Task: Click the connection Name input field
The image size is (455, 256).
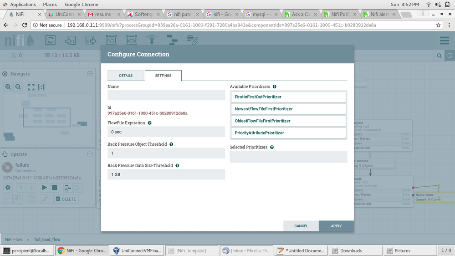Action: click(166, 95)
